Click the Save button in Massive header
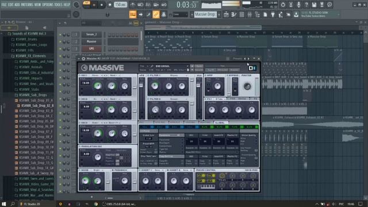368x207 pixels. pos(199,66)
